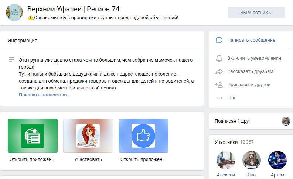Open Яна's profile avatar
The image size is (293, 179).
[x=252, y=160]
